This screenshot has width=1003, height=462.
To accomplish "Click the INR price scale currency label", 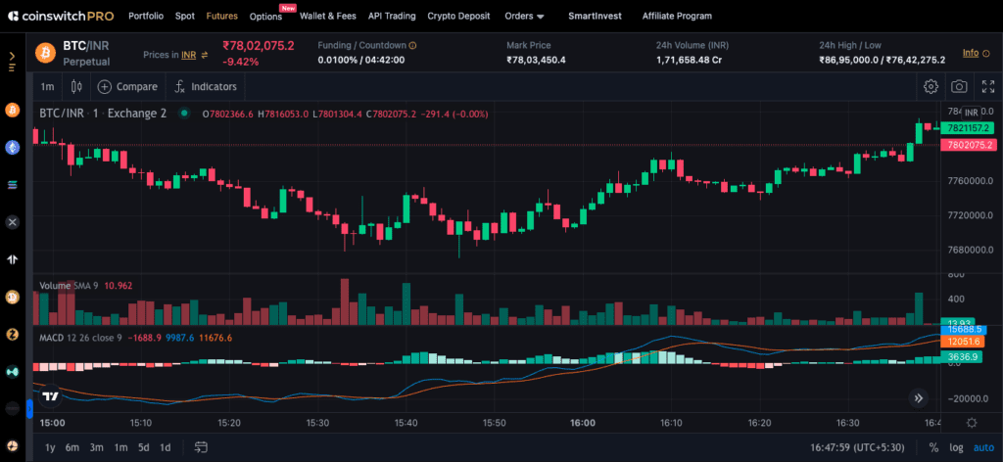I will (x=971, y=113).
